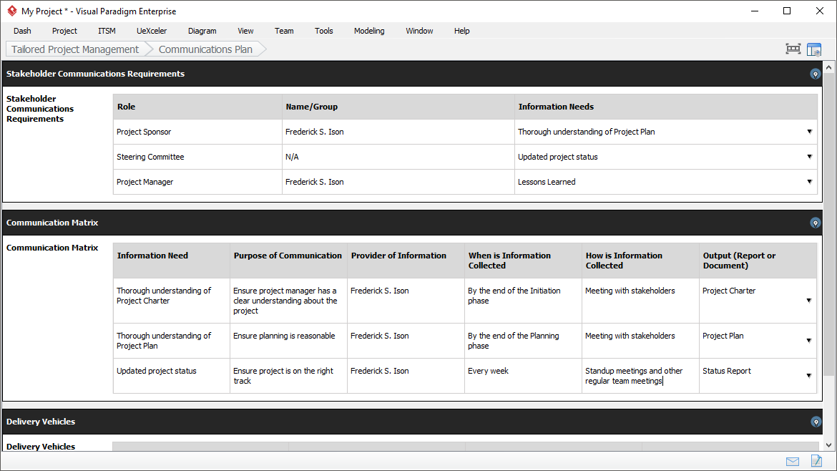Click 'Ensure project manager has a clear understanding' cell
This screenshot has width=837, height=471.
(289, 301)
